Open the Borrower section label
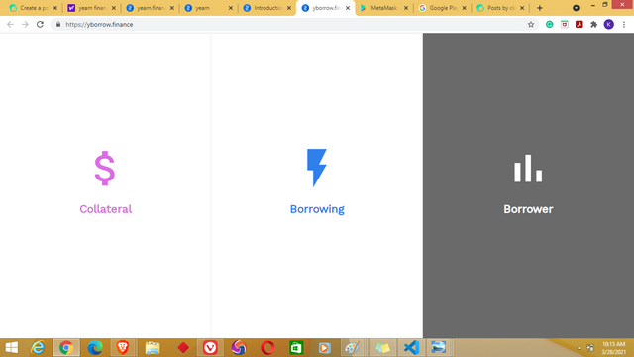The height and width of the screenshot is (357, 634). [528, 209]
